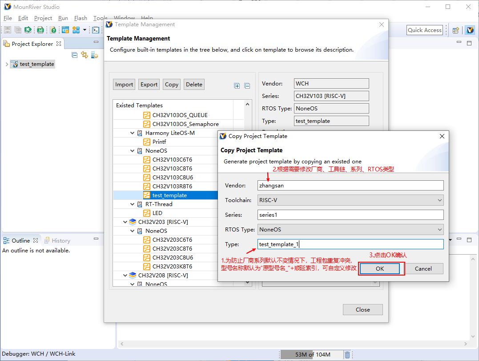Click the Outline tab icon
The width and height of the screenshot is (479, 361).
(6, 240)
